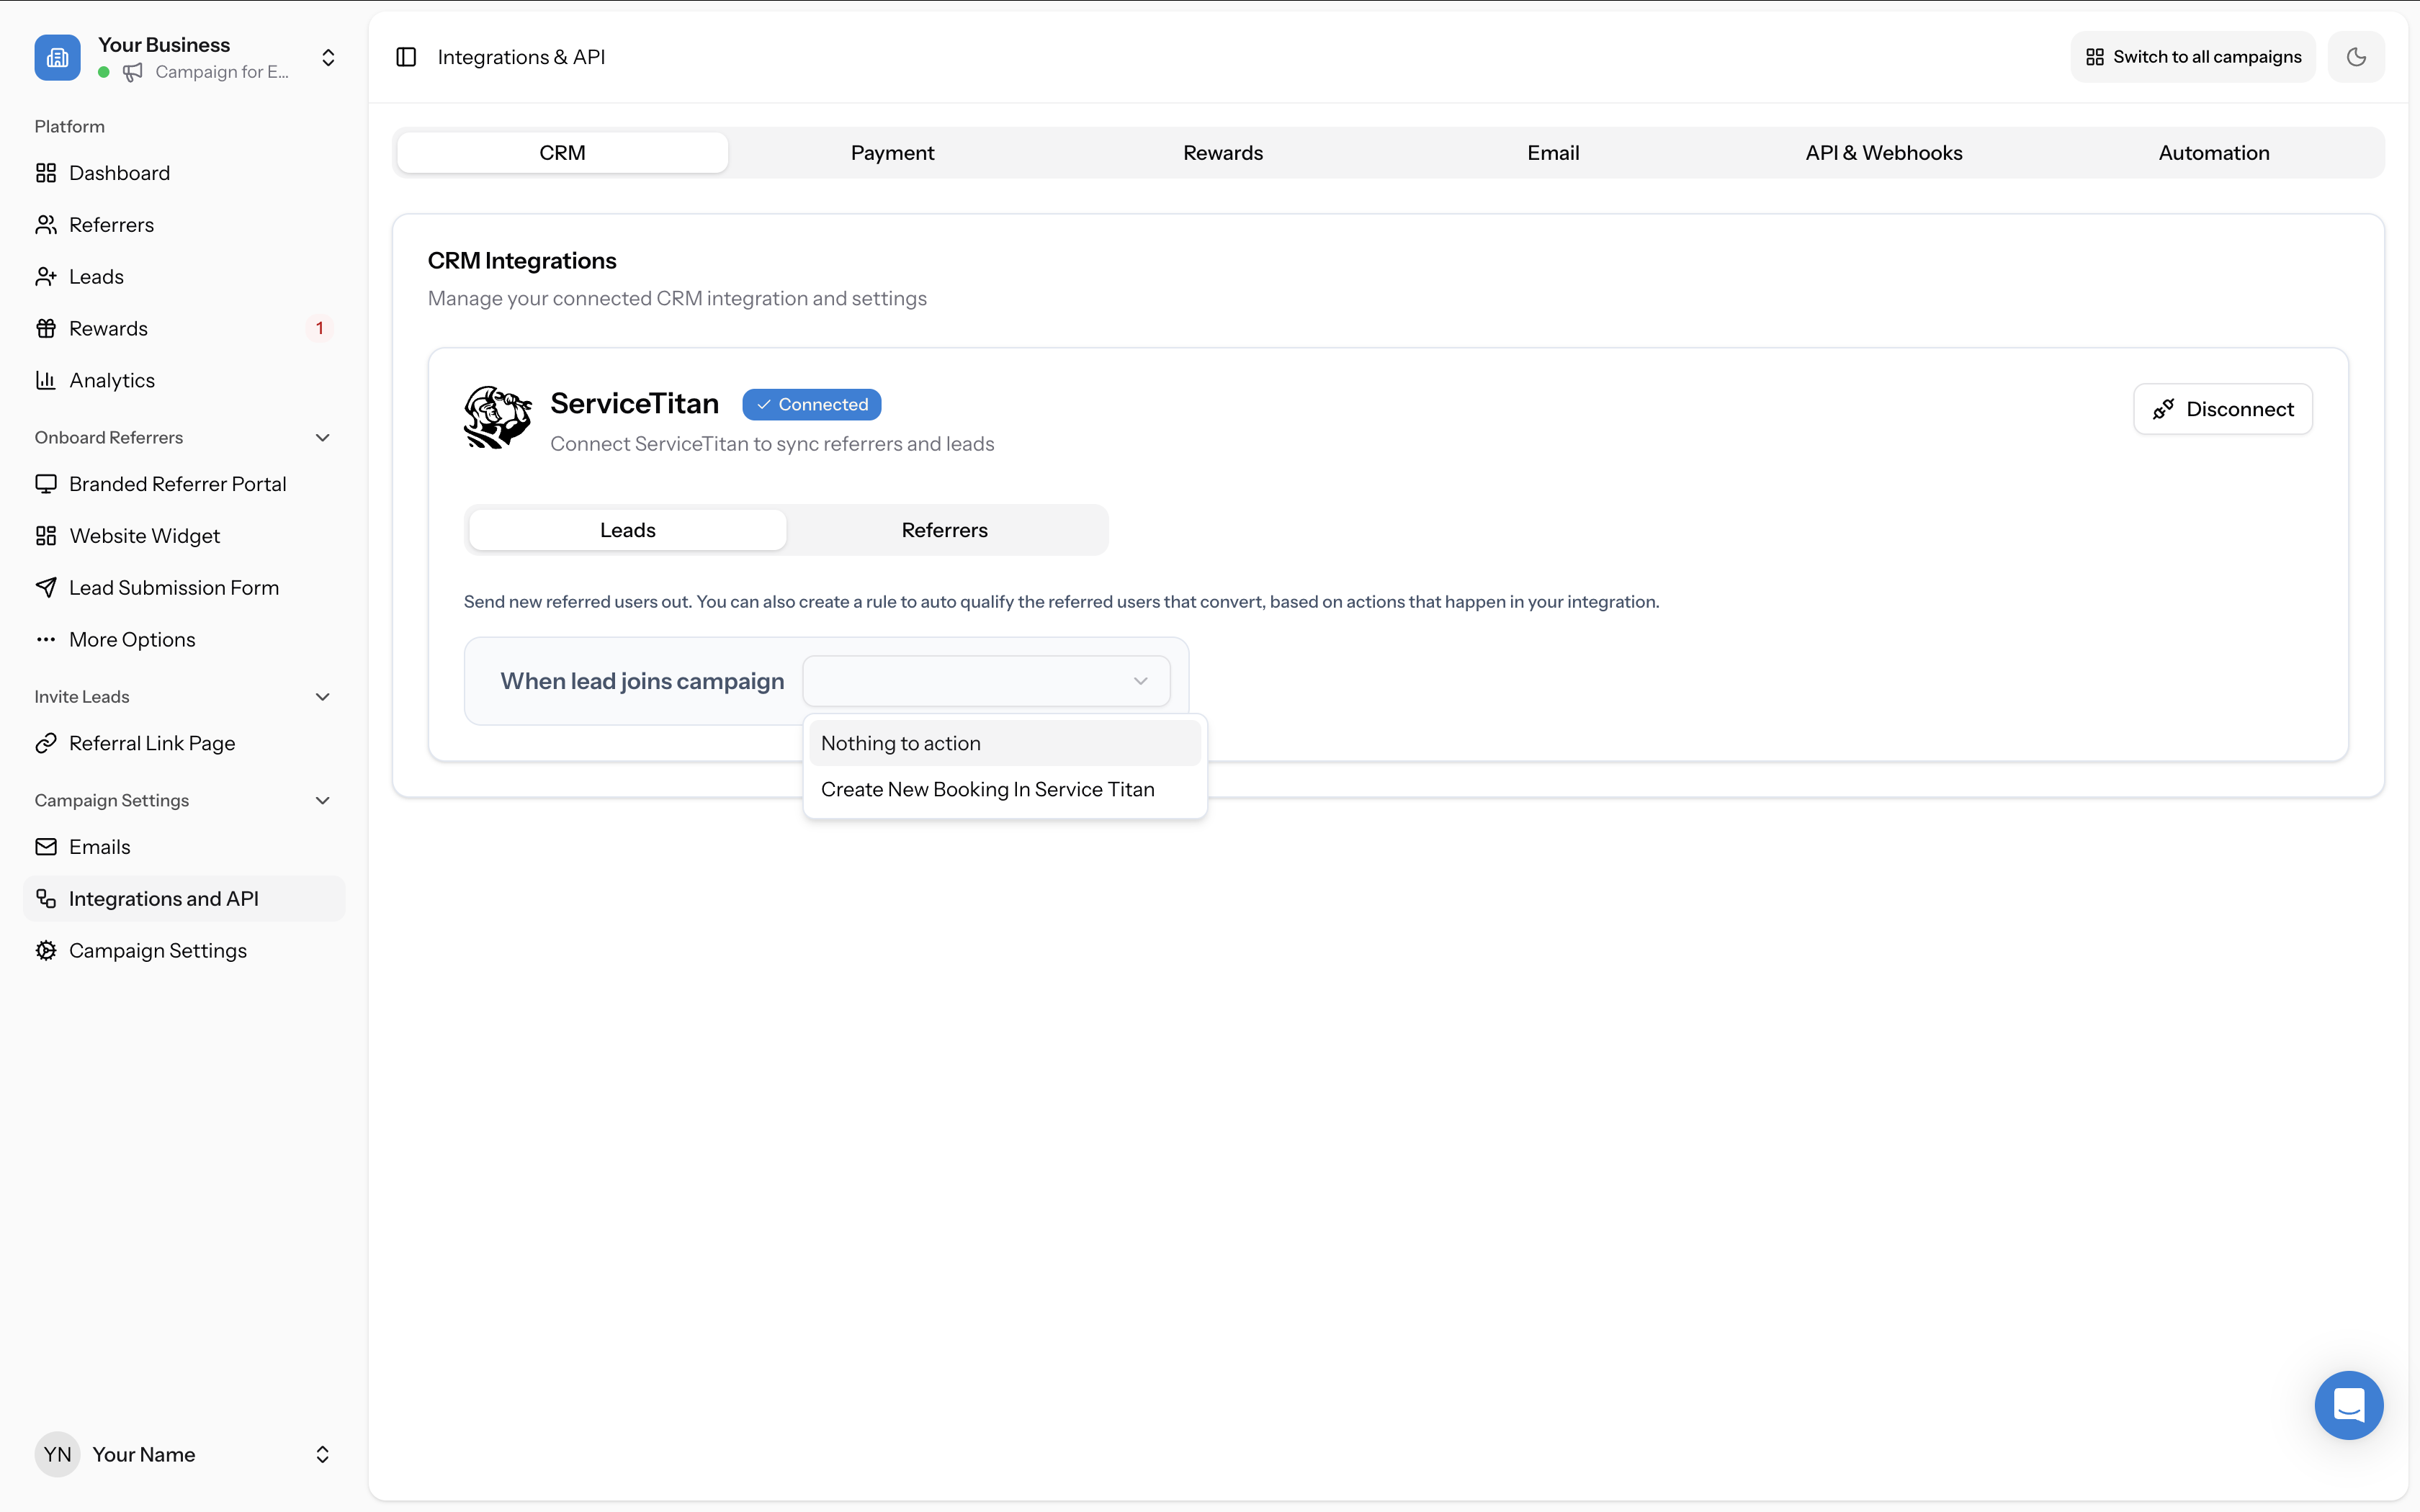This screenshot has width=2420, height=1512.
Task: Click the Disconnect button for ServiceTitan
Action: (x=2223, y=408)
